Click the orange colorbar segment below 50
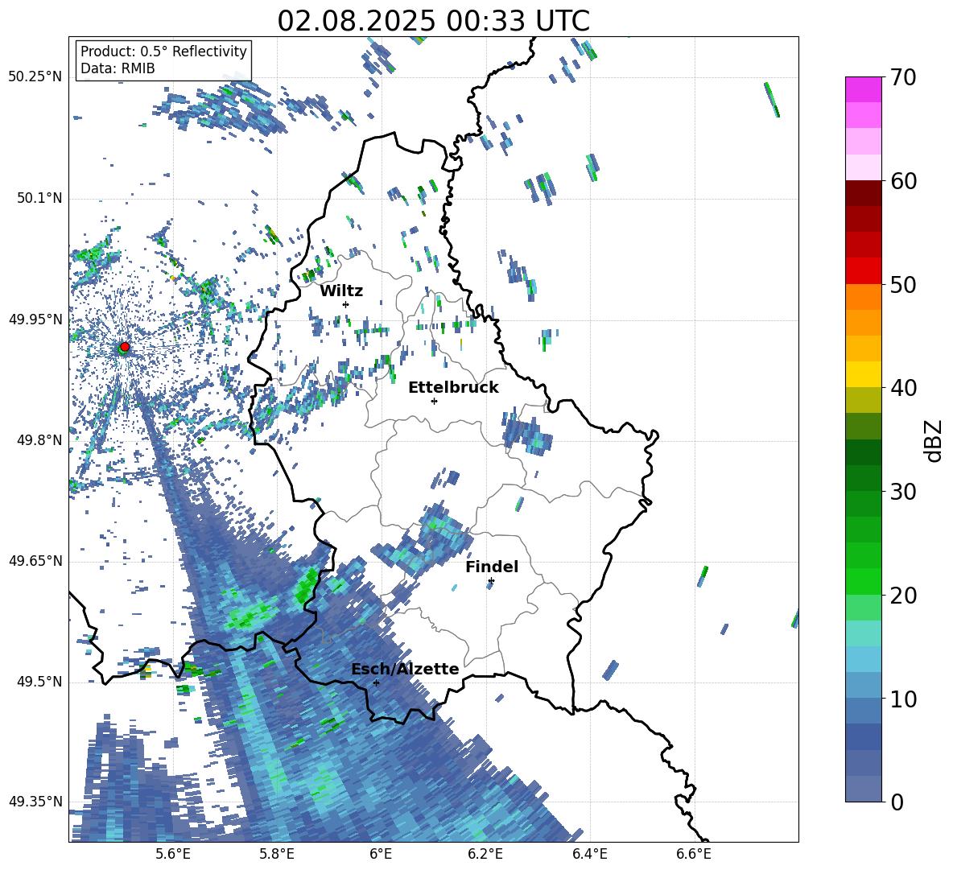The image size is (953, 870). [x=863, y=297]
